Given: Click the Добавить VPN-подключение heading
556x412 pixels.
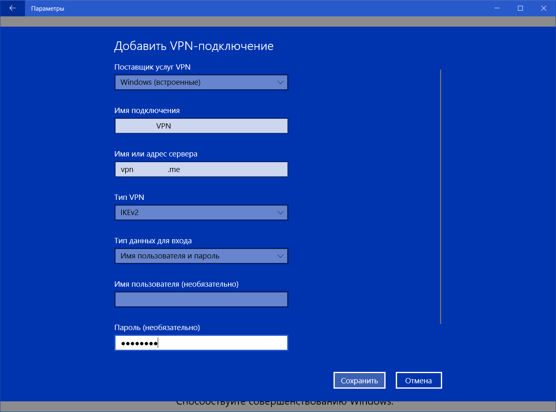Looking at the screenshot, I should pos(193,46).
